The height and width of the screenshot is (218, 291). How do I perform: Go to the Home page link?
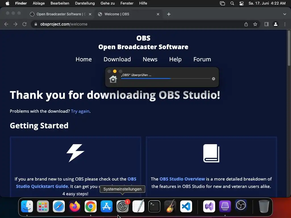[x=84, y=59]
